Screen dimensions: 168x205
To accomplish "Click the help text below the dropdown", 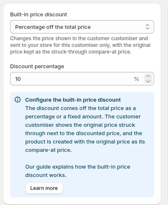I will (x=80, y=45).
